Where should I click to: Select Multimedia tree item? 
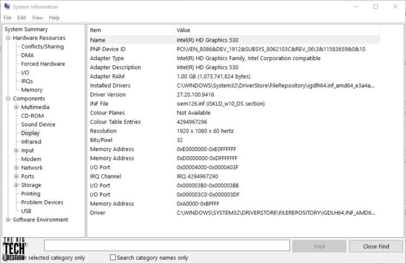pos(35,107)
